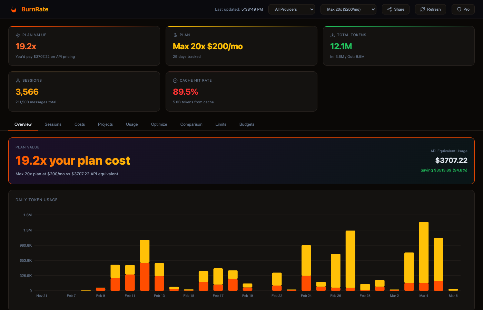Image resolution: width=483 pixels, height=310 pixels.
Task: Open the Max 20x ($200/mo) plan selector
Action: pos(348,9)
